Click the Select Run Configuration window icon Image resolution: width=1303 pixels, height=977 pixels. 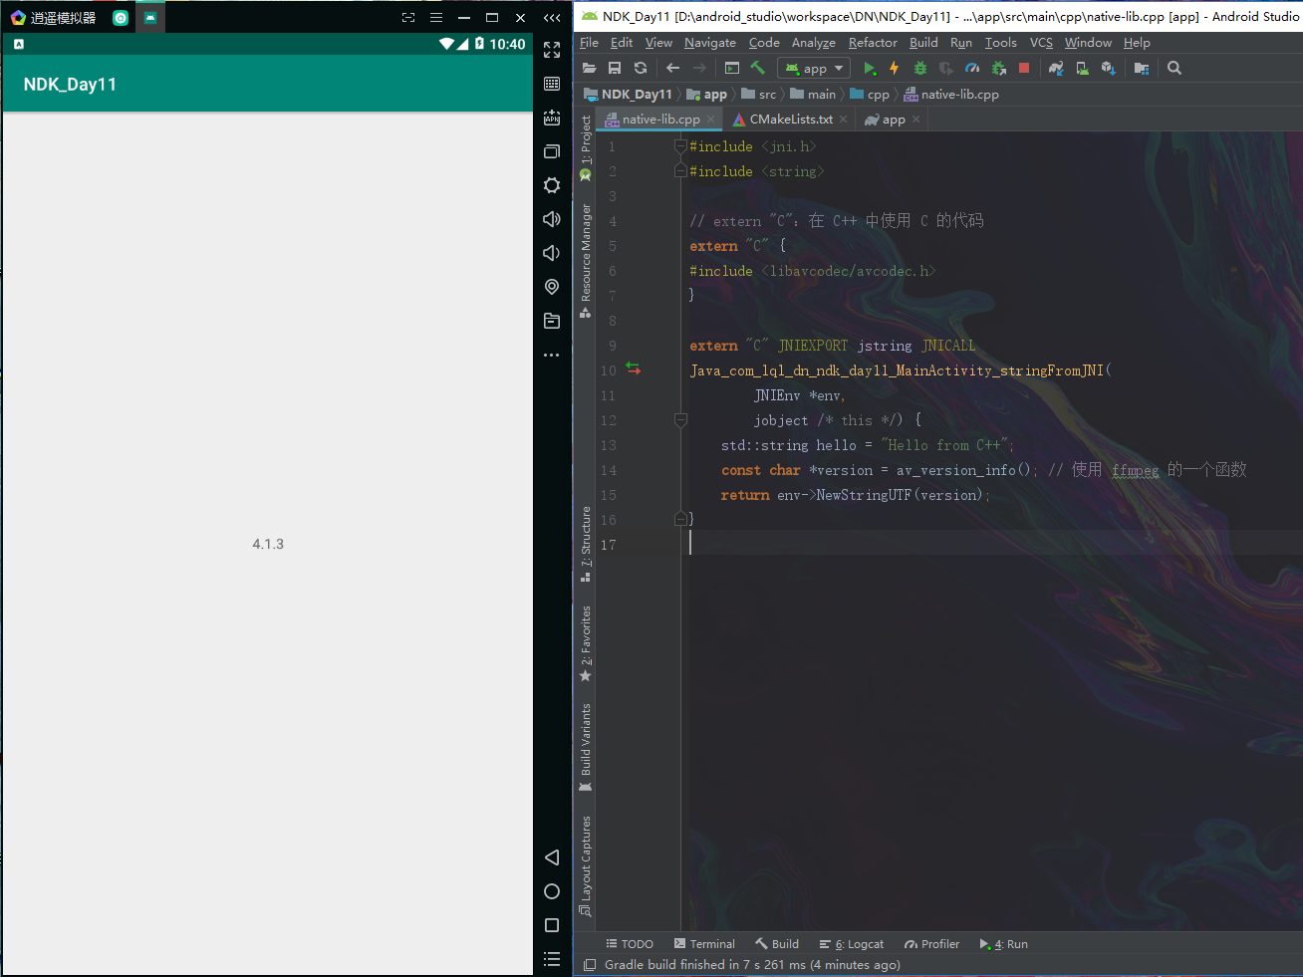tap(732, 68)
